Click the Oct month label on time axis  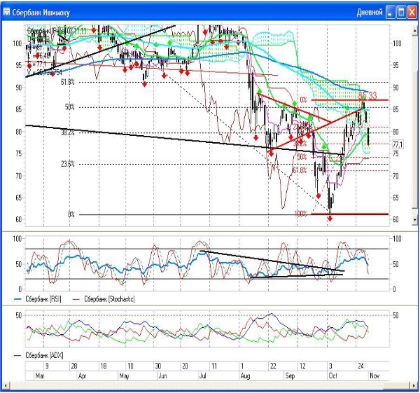pos(332,376)
